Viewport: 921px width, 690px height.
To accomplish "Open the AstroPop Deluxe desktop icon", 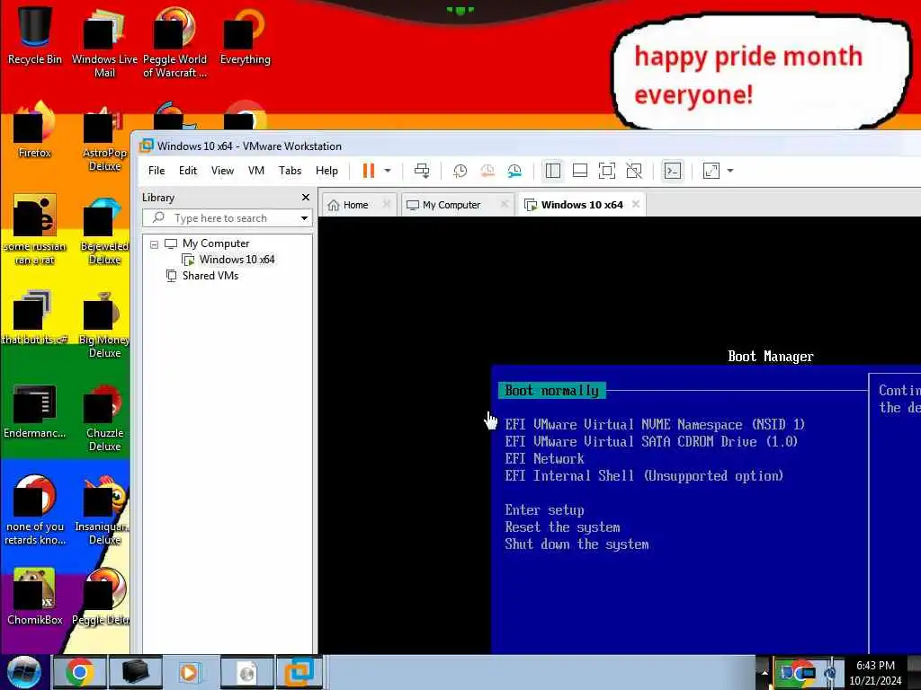I will click(104, 137).
